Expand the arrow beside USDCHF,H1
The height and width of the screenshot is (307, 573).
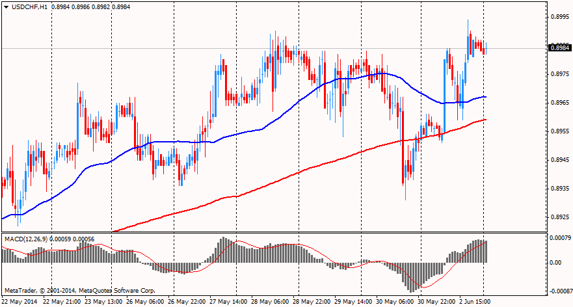coord(6,7)
